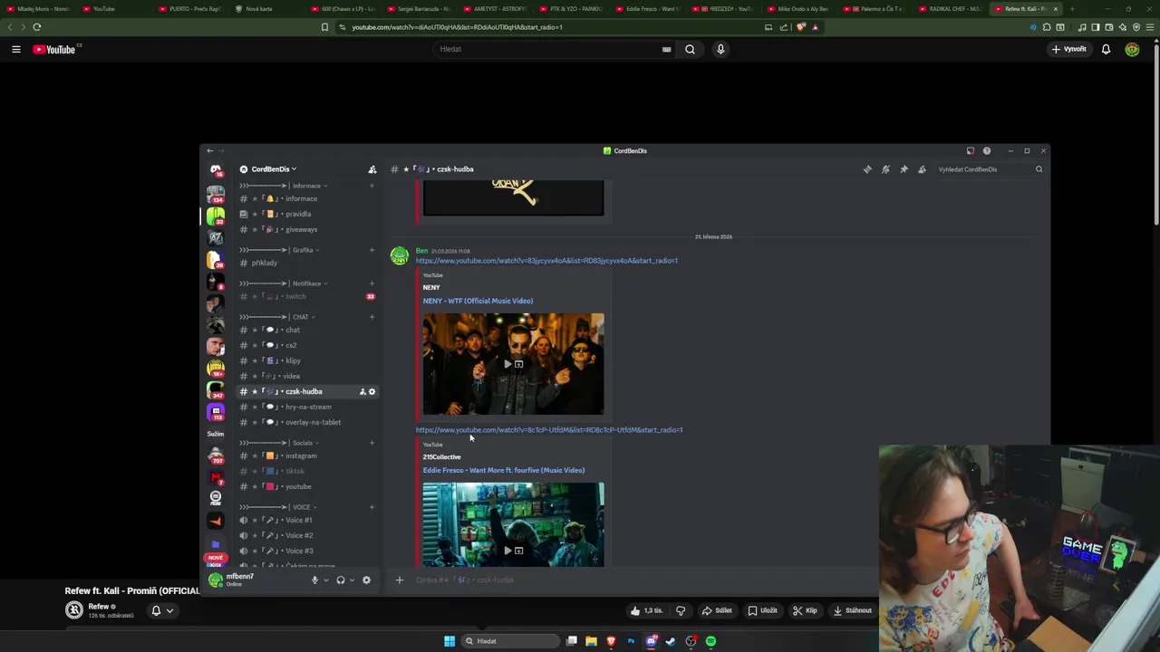
Task: Click NENY - WTF (Official Music Video) link
Action: click(478, 301)
